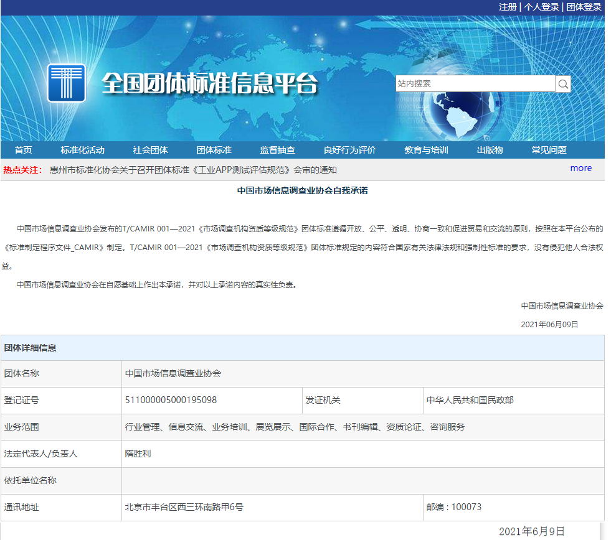Open the 注册 registration link

tap(508, 7)
